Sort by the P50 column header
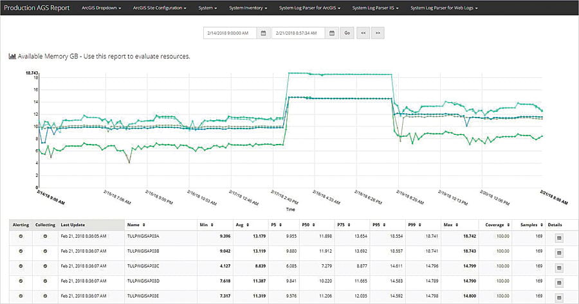This screenshot has height=304, width=579. pyautogui.click(x=316, y=225)
